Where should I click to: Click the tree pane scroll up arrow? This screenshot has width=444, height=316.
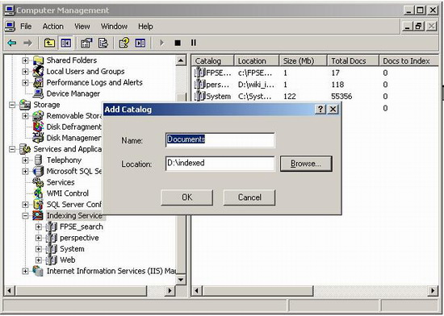(181, 60)
